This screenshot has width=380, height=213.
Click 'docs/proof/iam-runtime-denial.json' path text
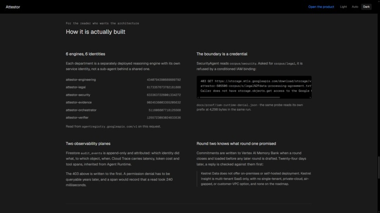[x=227, y=105]
